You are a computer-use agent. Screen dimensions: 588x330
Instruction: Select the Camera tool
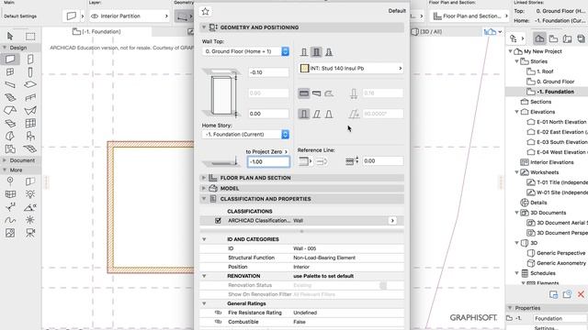pos(30,233)
